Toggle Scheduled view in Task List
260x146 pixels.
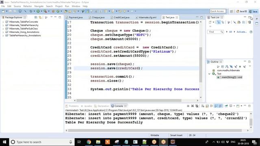(x=223, y=22)
